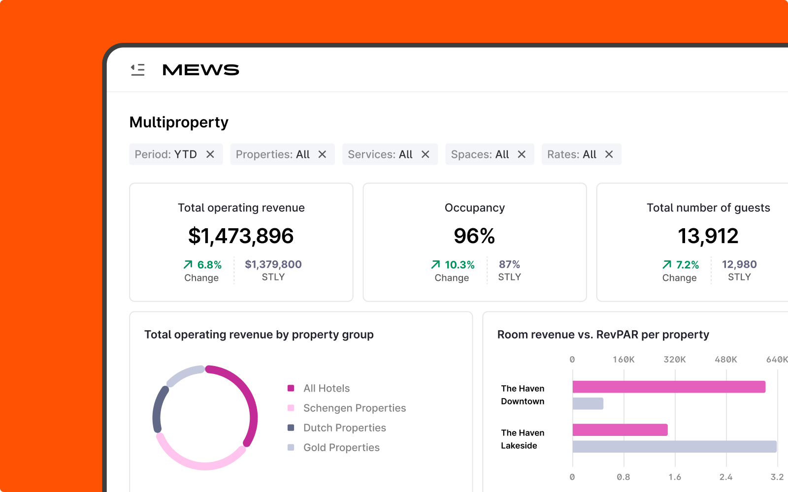788x492 pixels.
Task: Clear the Properties: All filter
Action: tap(322, 154)
